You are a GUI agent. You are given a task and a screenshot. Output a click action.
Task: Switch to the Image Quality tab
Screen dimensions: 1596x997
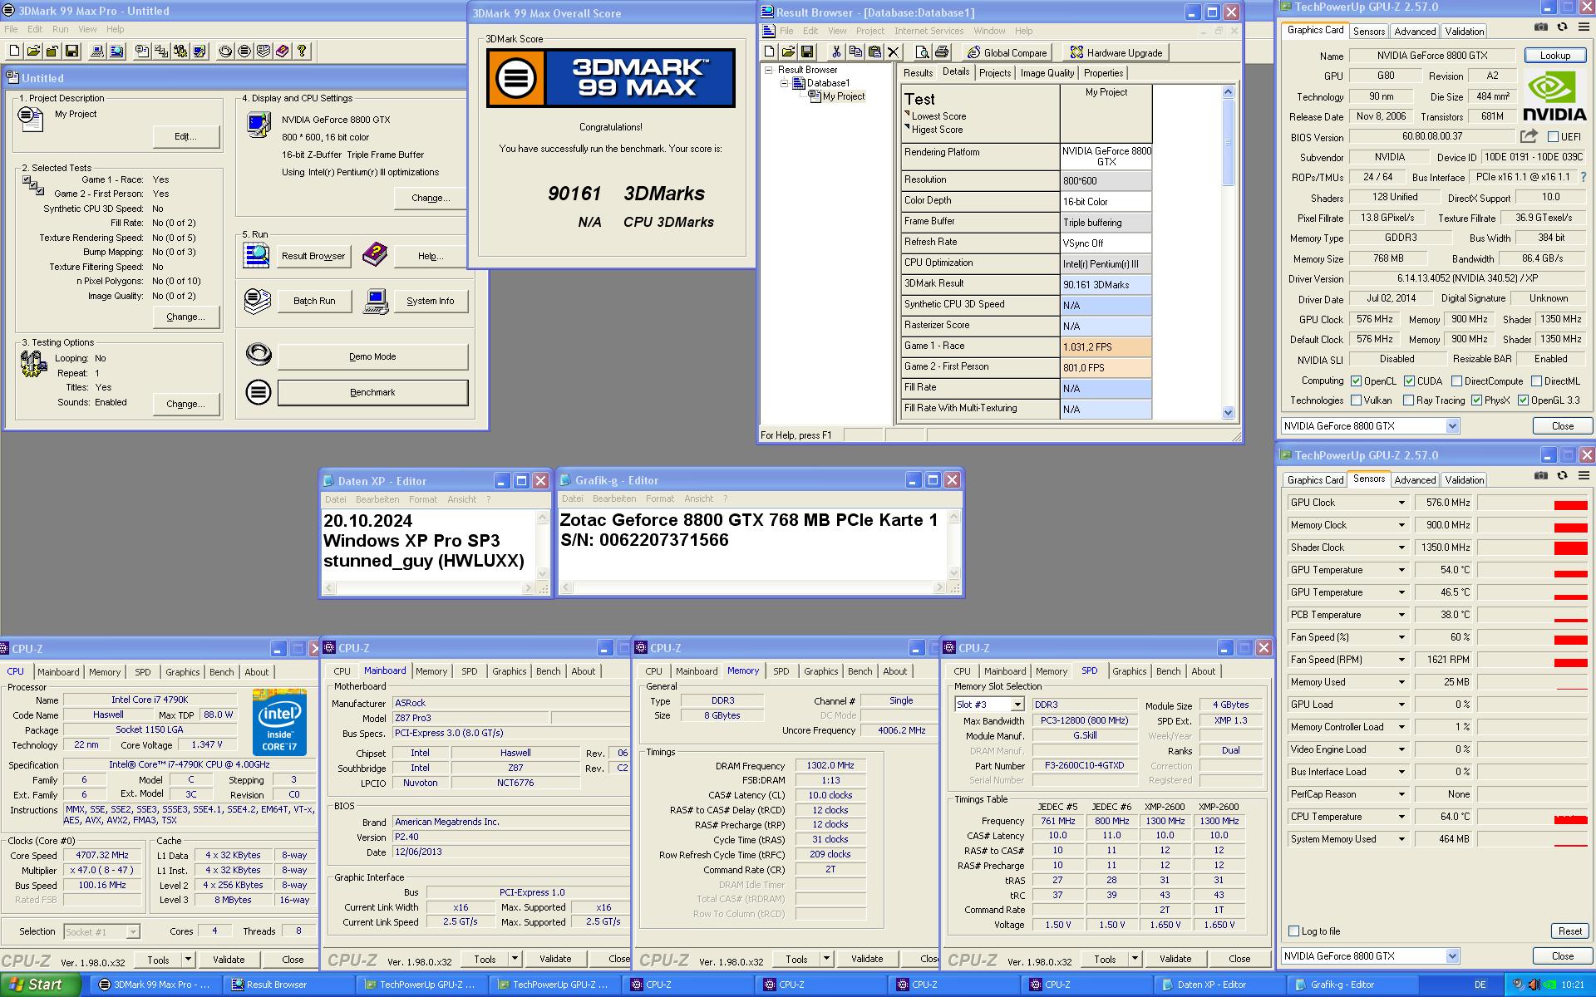pos(1047,73)
